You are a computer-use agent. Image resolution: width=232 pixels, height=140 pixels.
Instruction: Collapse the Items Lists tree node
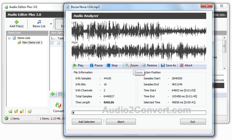point(10,38)
